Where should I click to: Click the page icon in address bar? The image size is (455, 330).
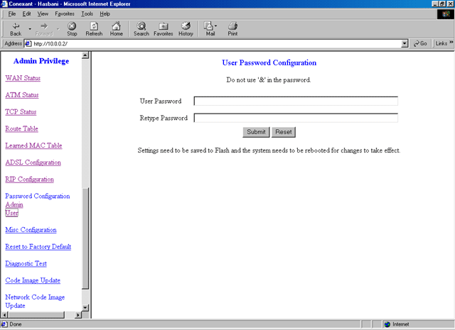click(x=28, y=44)
